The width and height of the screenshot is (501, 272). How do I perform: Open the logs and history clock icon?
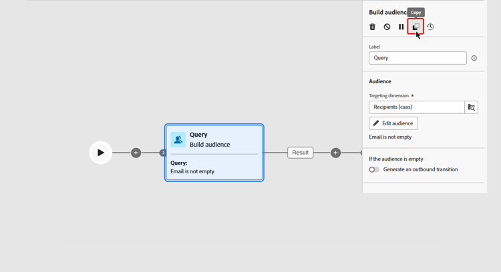click(x=430, y=27)
